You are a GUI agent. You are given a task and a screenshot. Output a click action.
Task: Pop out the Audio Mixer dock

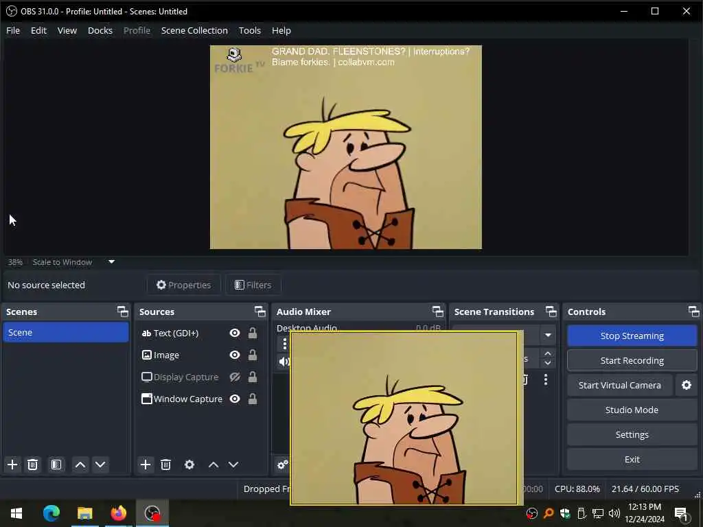click(x=438, y=312)
